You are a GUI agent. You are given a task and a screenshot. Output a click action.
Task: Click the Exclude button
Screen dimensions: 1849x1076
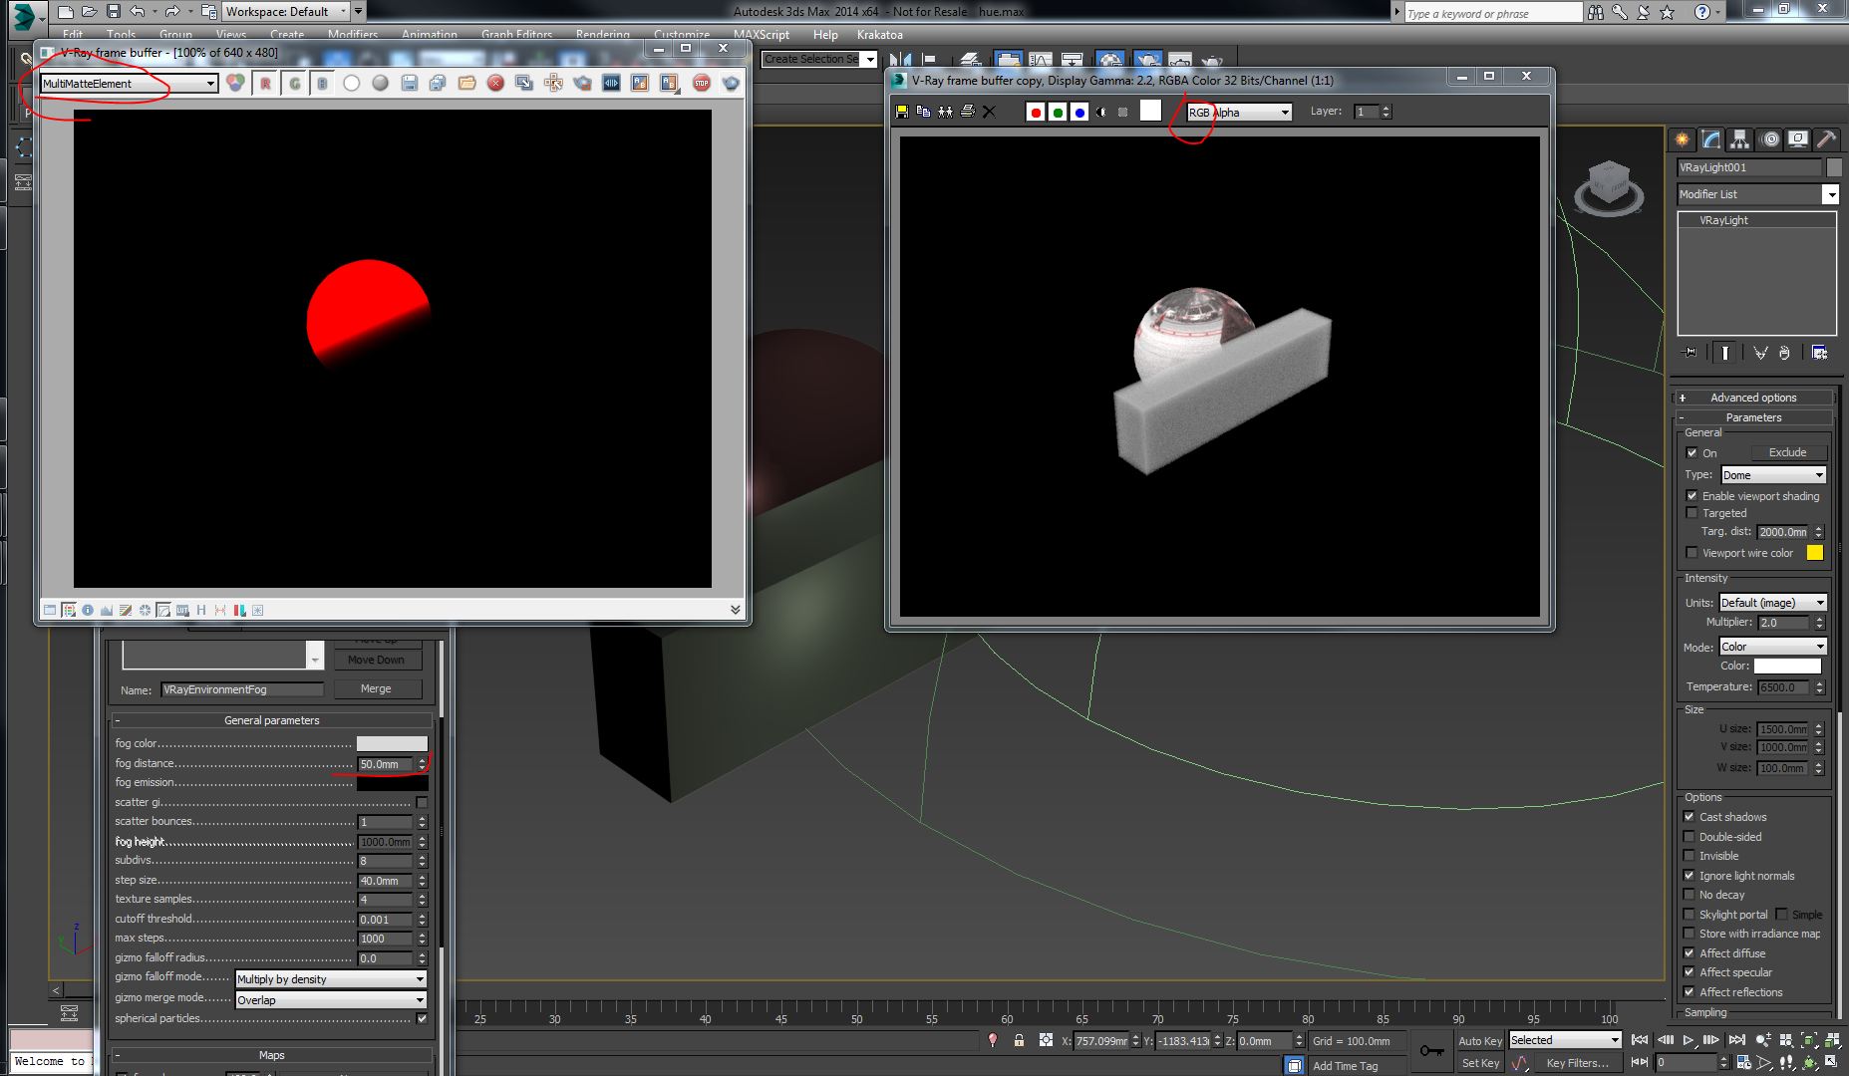coord(1787,452)
